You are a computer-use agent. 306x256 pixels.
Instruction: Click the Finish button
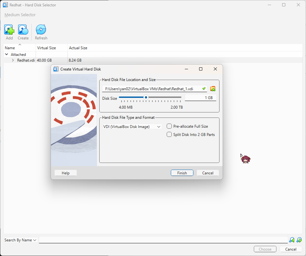click(182, 173)
